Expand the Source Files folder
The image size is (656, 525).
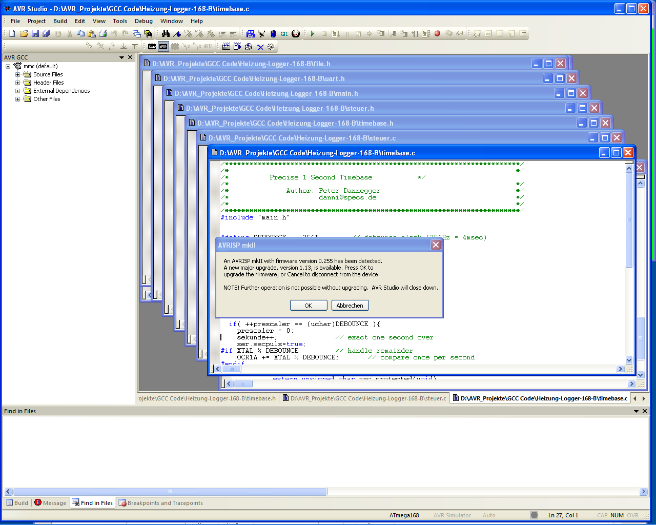pos(17,74)
